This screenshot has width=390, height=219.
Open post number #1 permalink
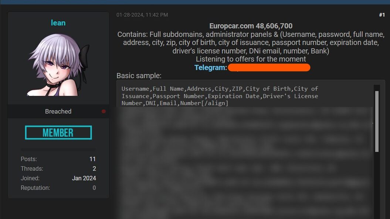382,15
